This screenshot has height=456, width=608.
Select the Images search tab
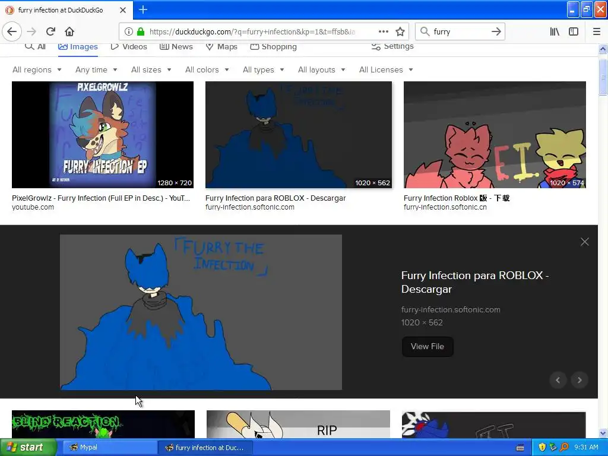(x=78, y=46)
